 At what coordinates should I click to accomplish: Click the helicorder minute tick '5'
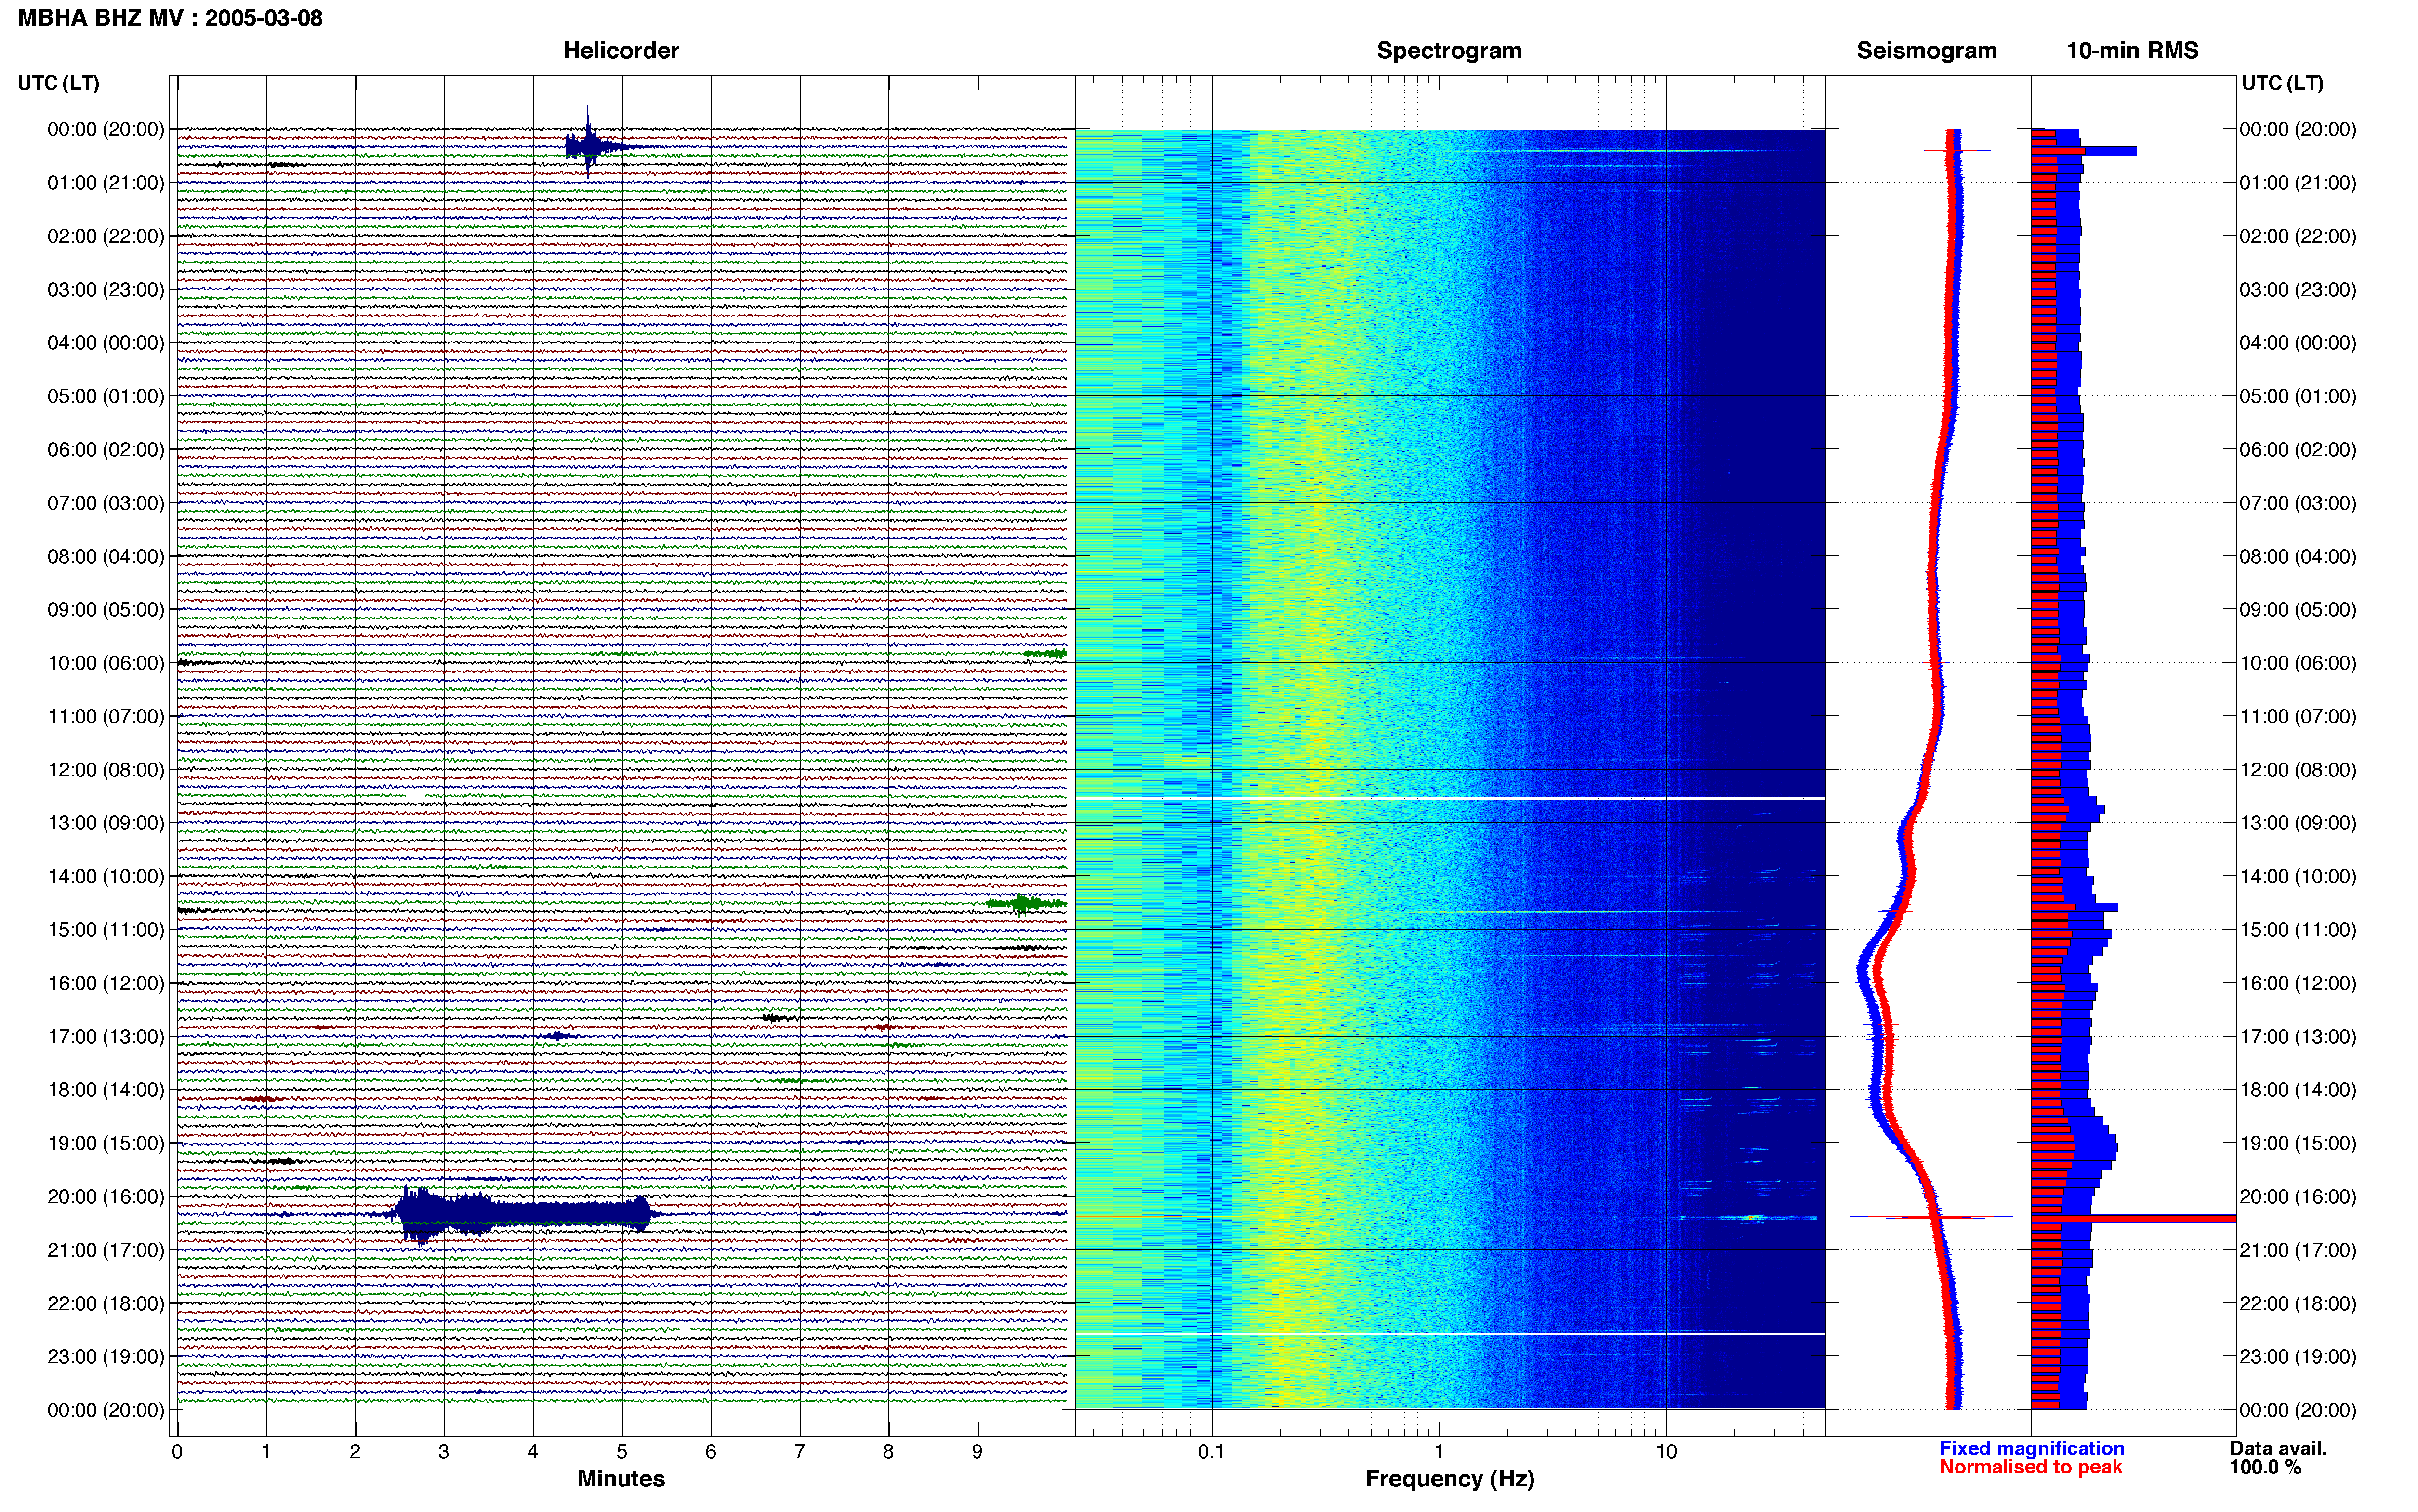pyautogui.click(x=622, y=1452)
